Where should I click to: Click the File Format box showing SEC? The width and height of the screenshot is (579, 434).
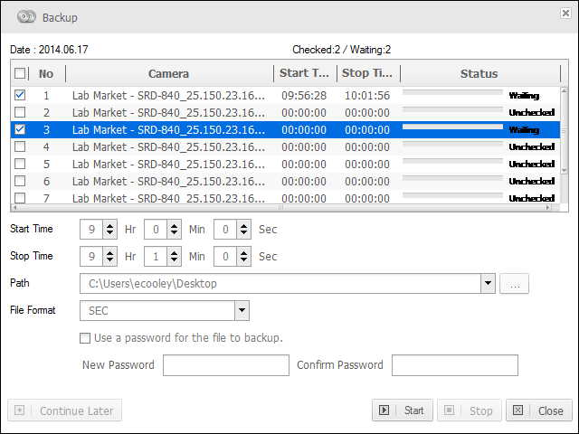click(157, 310)
